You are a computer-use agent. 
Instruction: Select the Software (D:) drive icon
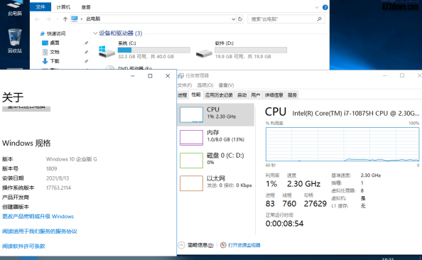click(204, 53)
